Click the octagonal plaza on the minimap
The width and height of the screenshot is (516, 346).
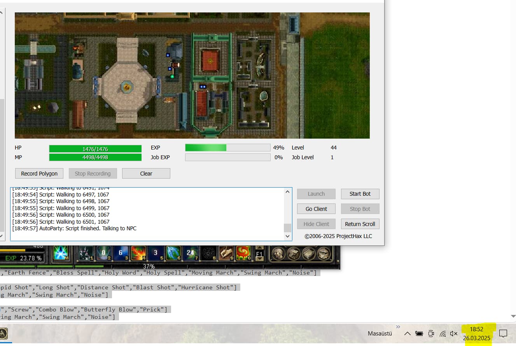127,86
